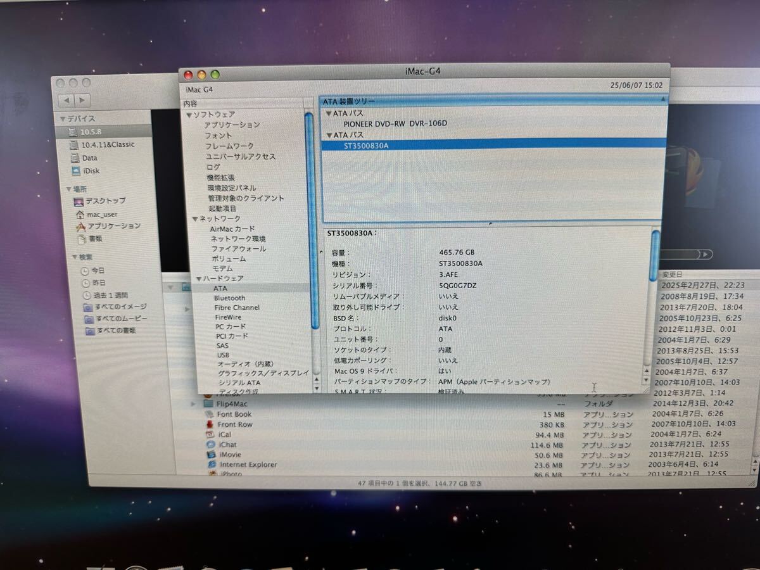Click the drive details pane scrollbar
The image size is (760, 570).
pos(655,256)
